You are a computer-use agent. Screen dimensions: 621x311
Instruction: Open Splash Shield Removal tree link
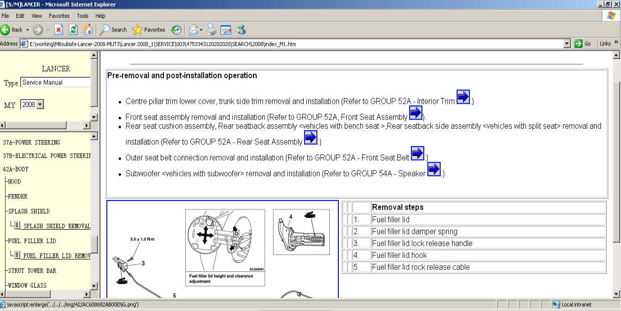pos(57,226)
